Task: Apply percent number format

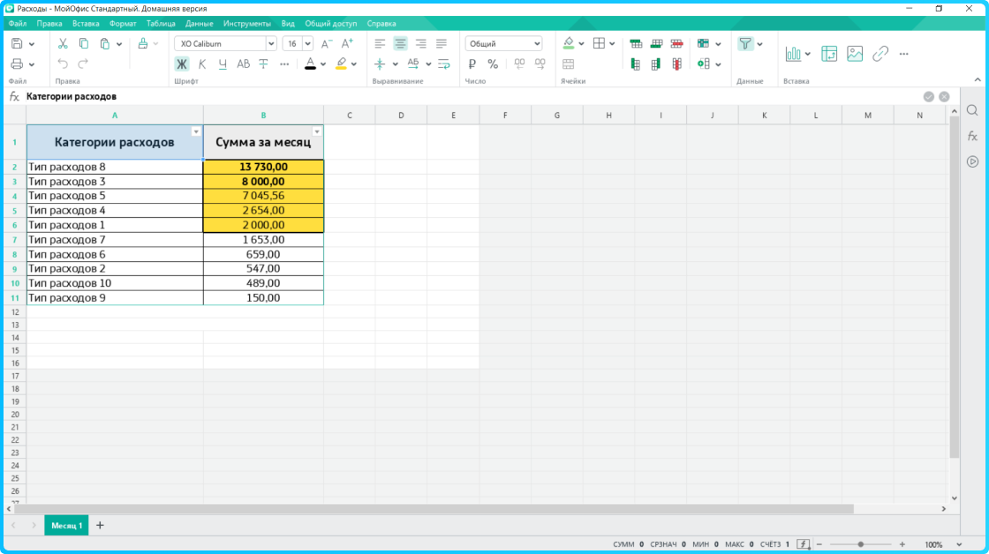Action: coord(493,64)
